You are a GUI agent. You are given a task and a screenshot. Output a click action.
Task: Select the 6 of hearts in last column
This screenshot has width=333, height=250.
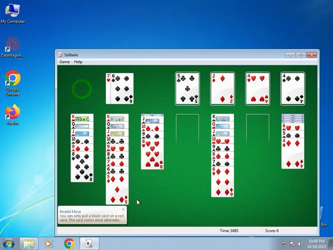293,127
